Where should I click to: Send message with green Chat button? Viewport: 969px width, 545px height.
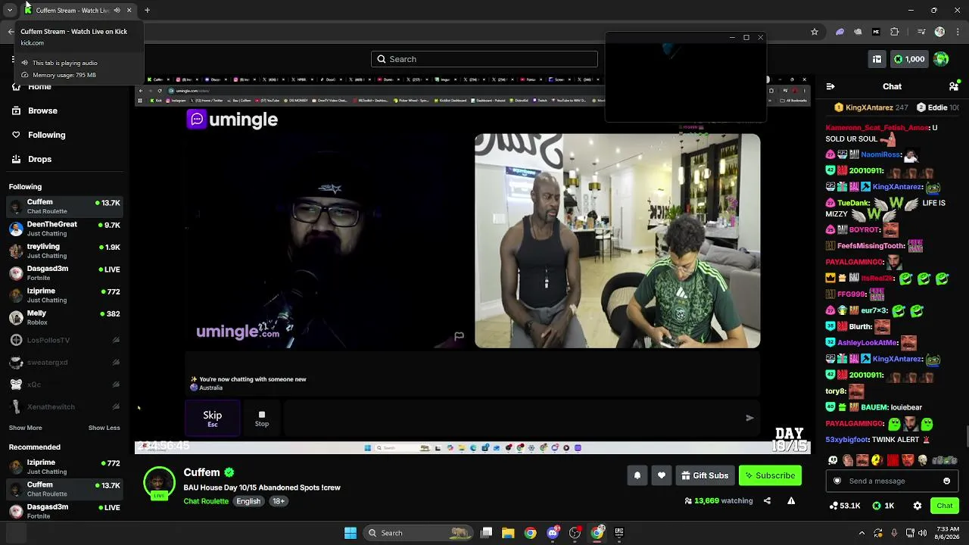945,506
